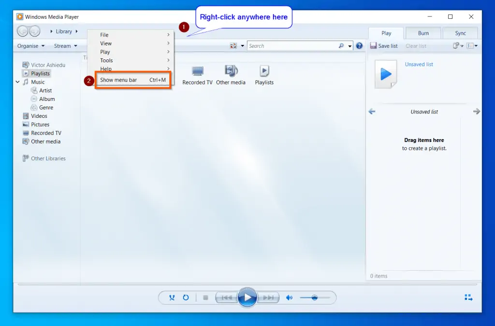This screenshot has height=326, width=495.
Task: Click the Save list button
Action: 384,45
